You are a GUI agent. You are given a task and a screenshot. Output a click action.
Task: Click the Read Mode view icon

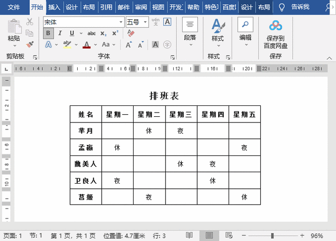coord(189,235)
